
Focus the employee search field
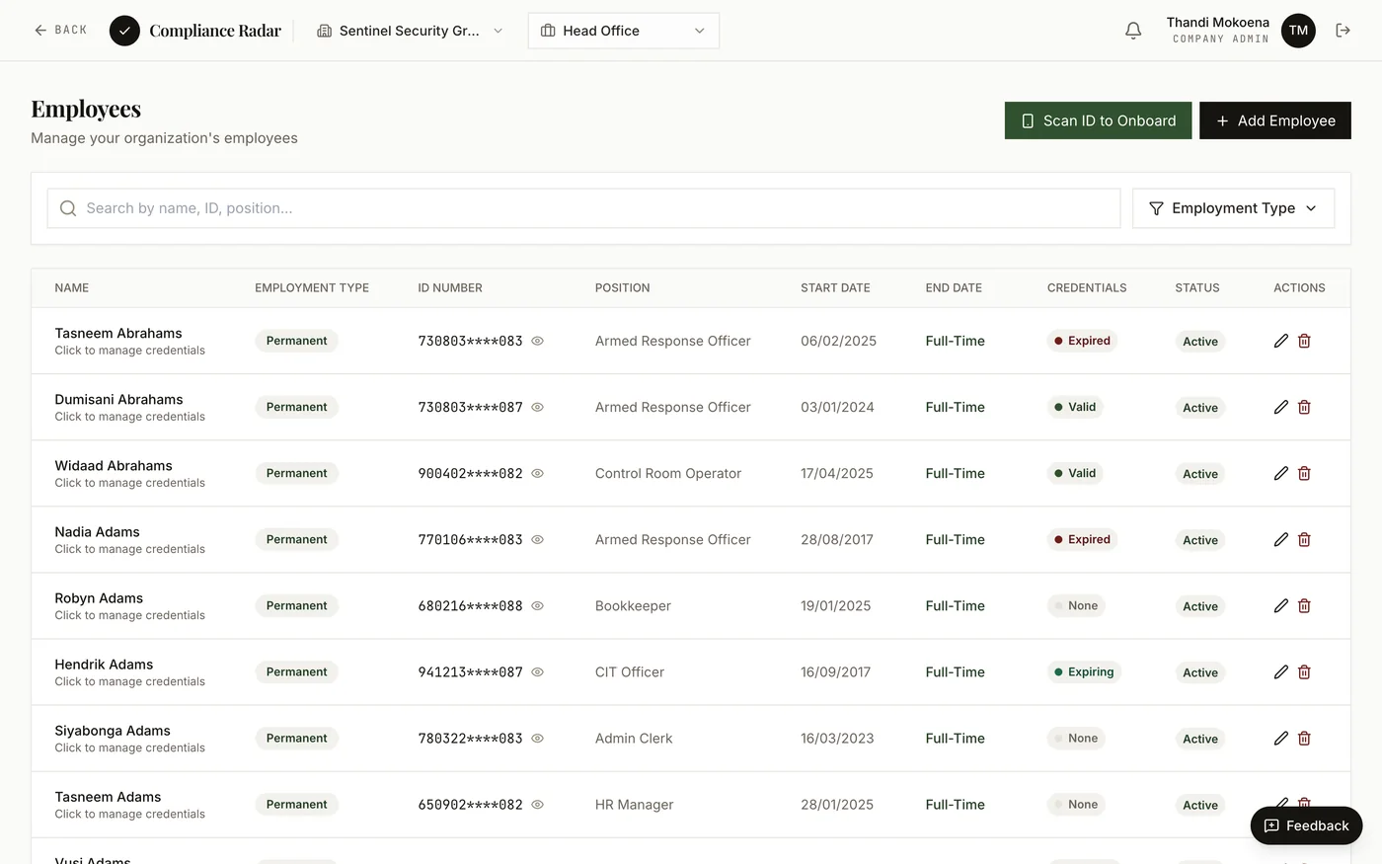click(583, 208)
